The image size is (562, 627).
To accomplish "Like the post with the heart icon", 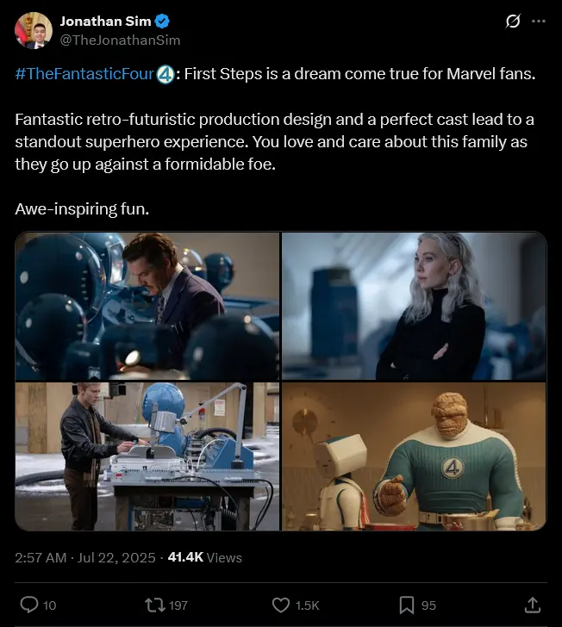I will 281,605.
